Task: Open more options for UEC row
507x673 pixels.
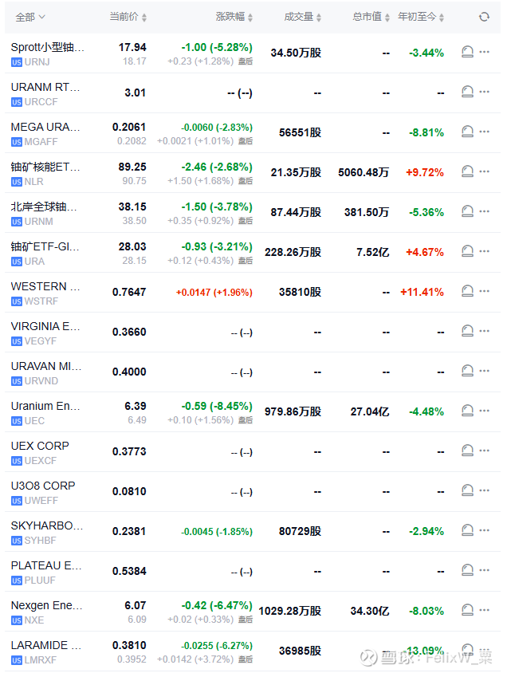Action: (484, 411)
